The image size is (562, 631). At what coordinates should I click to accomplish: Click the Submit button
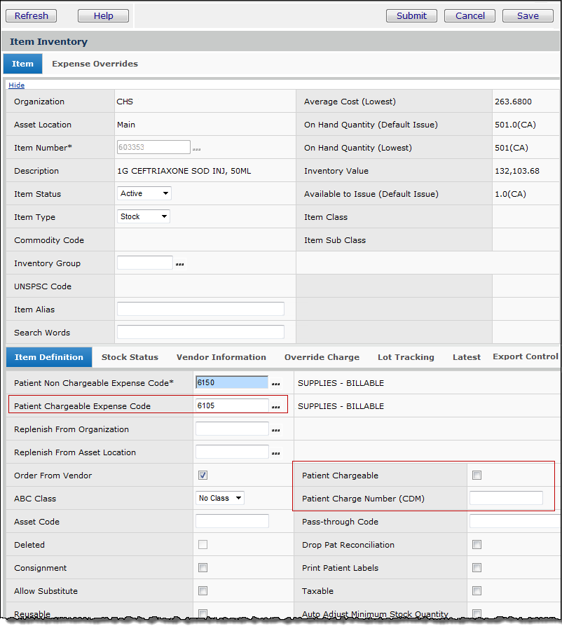point(411,15)
